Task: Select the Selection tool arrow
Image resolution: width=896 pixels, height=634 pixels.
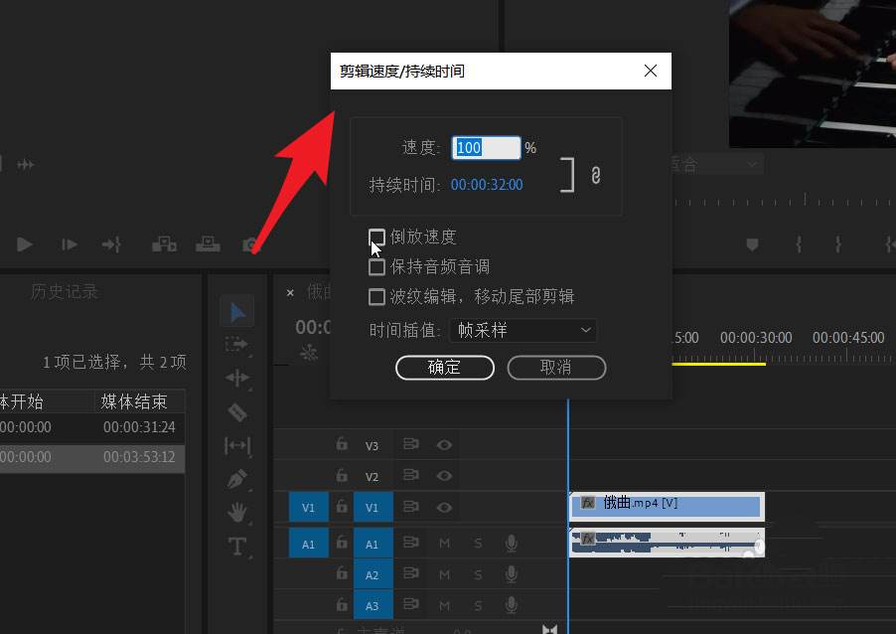Action: pos(237,312)
